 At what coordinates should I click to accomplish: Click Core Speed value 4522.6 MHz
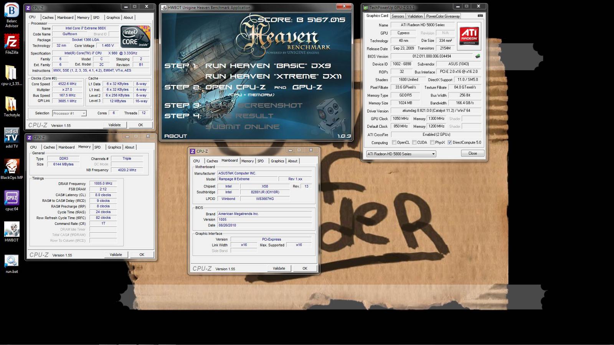pyautogui.click(x=68, y=84)
